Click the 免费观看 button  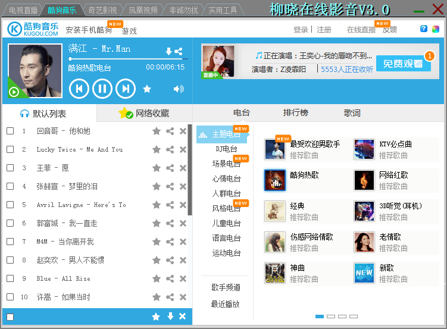point(404,64)
